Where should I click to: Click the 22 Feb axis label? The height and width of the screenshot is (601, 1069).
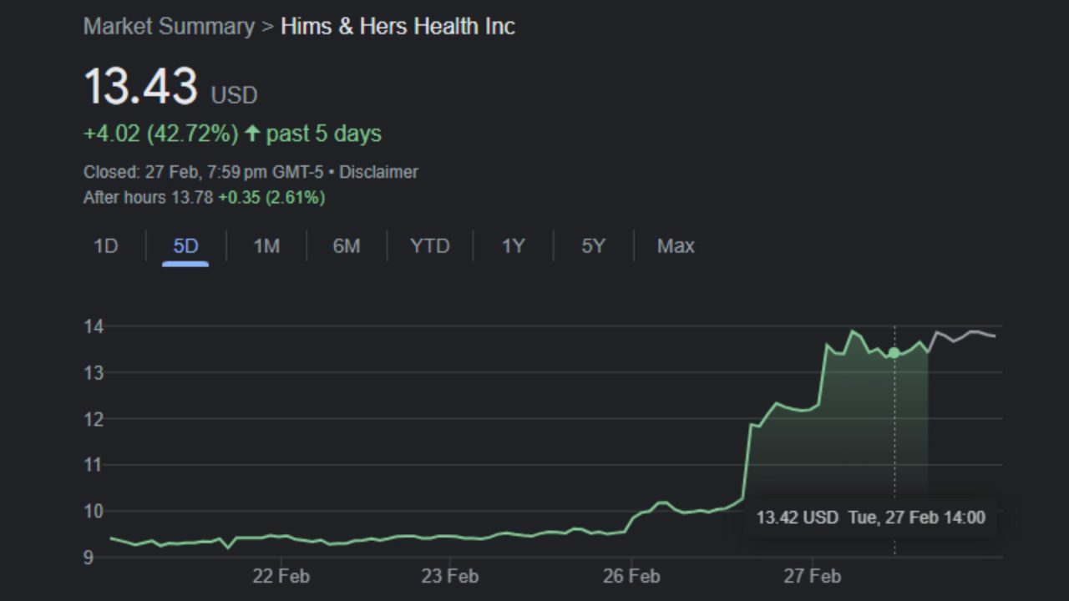(x=280, y=576)
